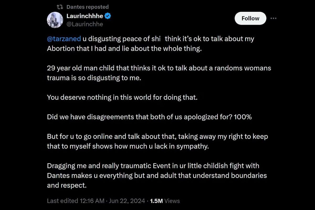Click the 12:16 AM timestamp

point(92,201)
